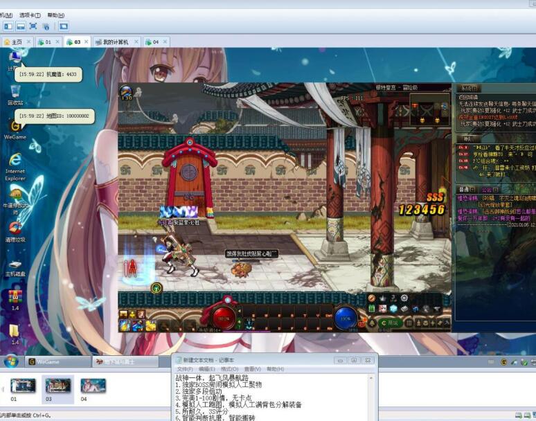Select the active 03 VM tab
The height and width of the screenshot is (421, 536).
(77, 42)
